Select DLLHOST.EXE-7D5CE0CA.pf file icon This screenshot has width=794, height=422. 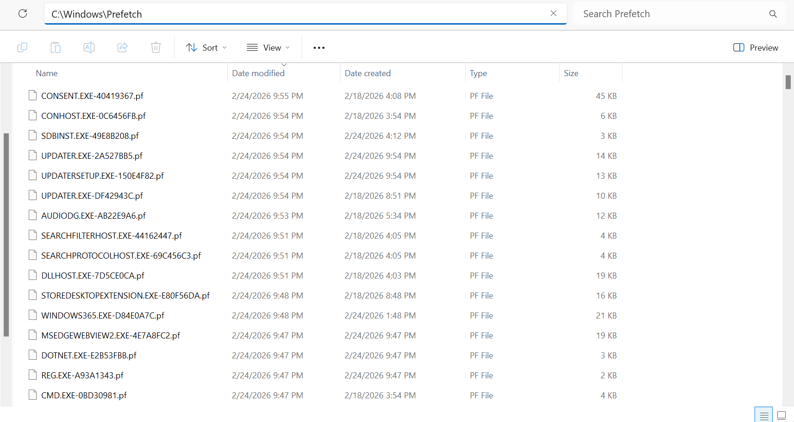[32, 275]
